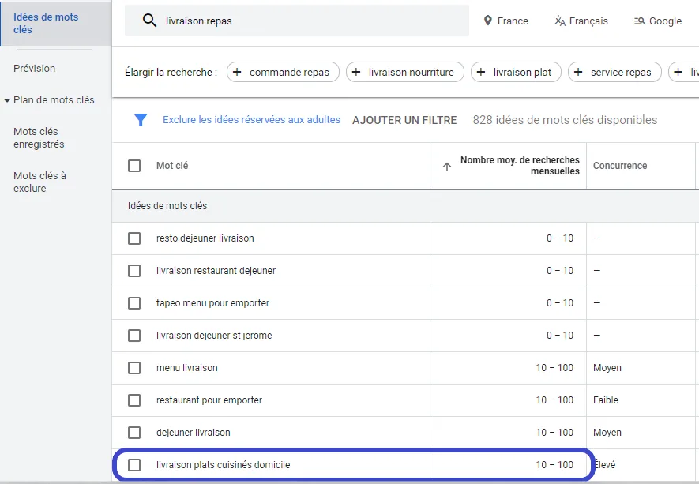Click the Concurrence column header
Screen dimensions: 699x484
point(620,166)
